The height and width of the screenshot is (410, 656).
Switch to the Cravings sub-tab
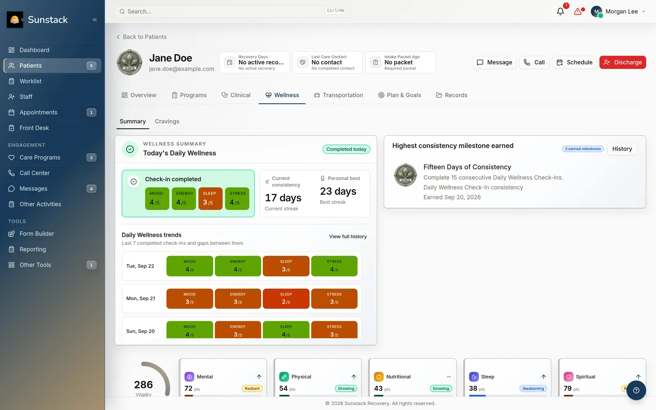(x=167, y=121)
